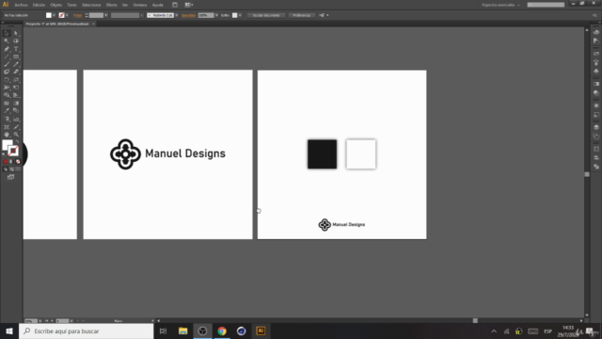Screen dimensions: 602x339
Task: Open the Layers panel icon
Action: [595, 128]
